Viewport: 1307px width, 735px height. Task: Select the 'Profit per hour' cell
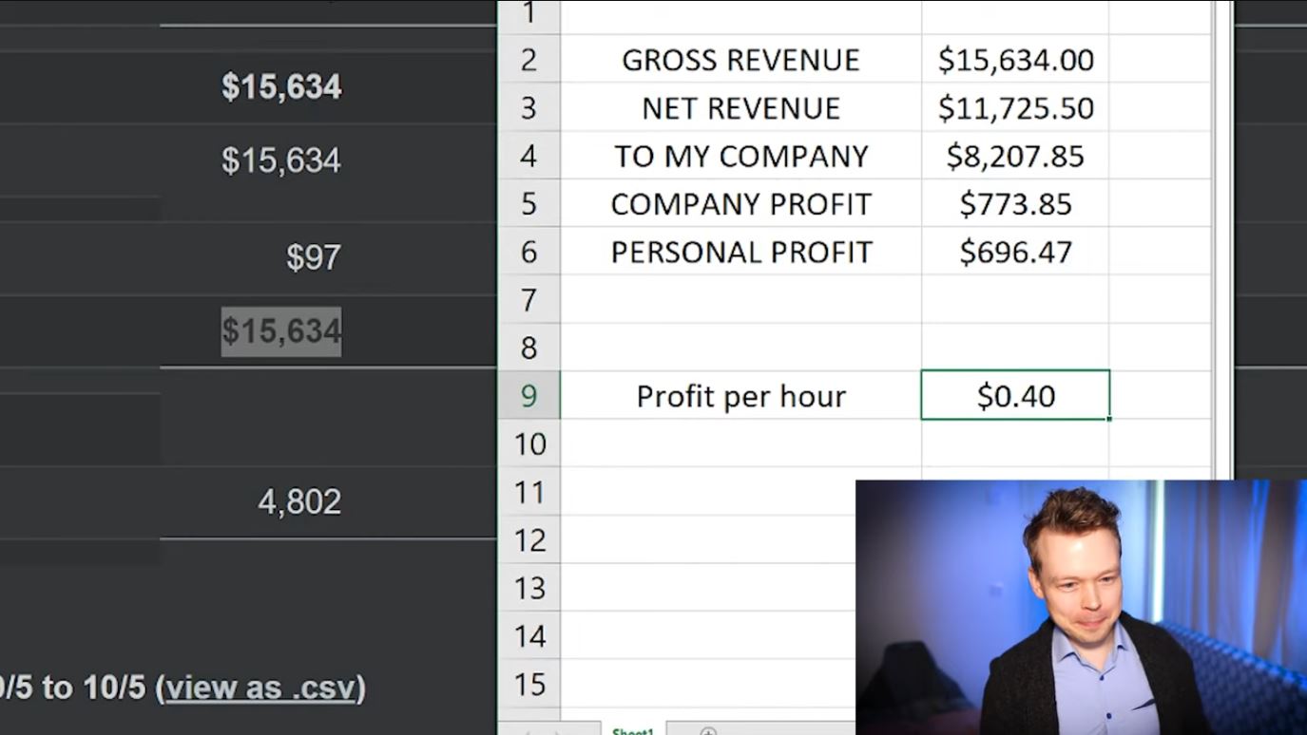pyautogui.click(x=740, y=395)
